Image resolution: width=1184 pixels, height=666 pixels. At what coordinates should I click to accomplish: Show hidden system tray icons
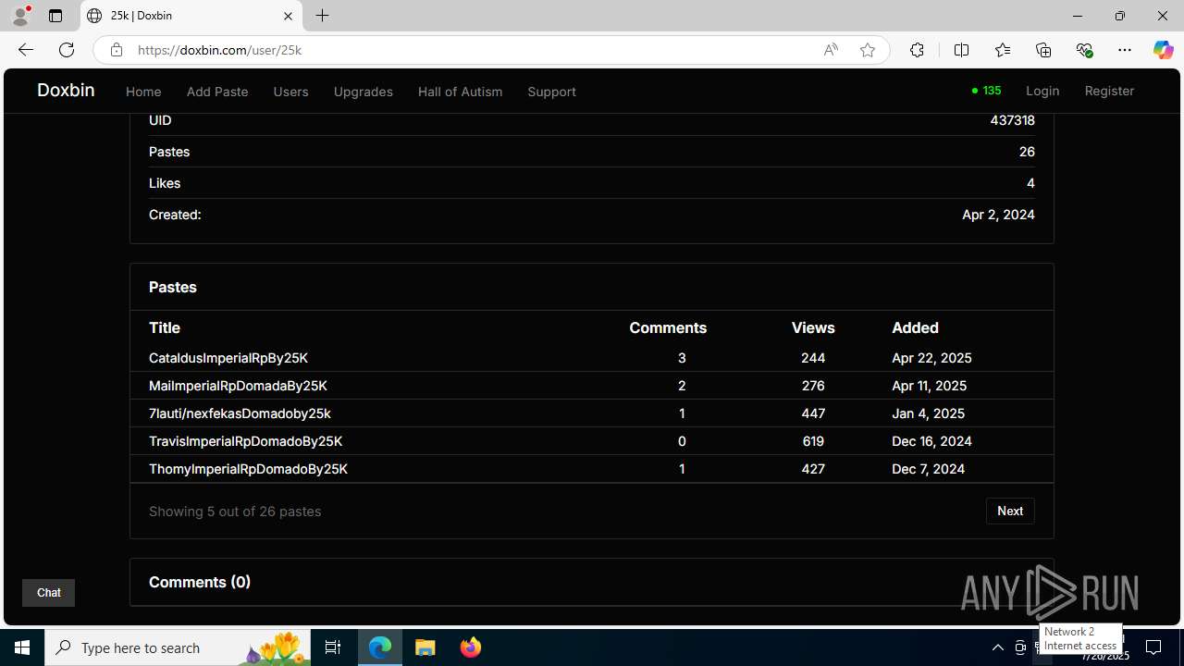[998, 647]
